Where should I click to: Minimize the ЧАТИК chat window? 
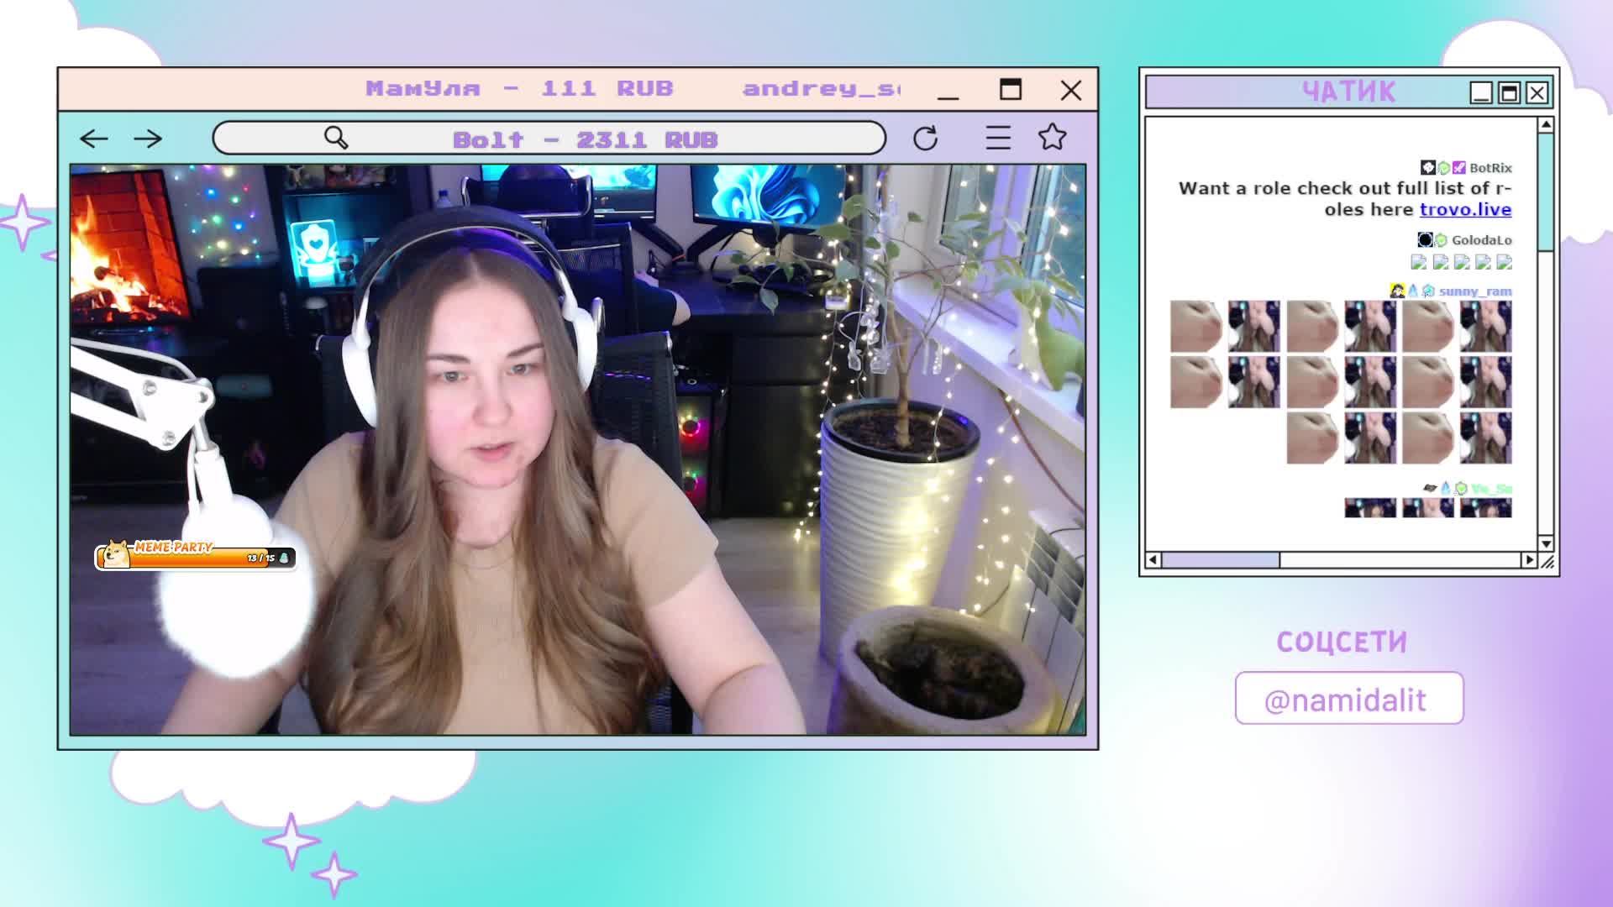pyautogui.click(x=1480, y=92)
